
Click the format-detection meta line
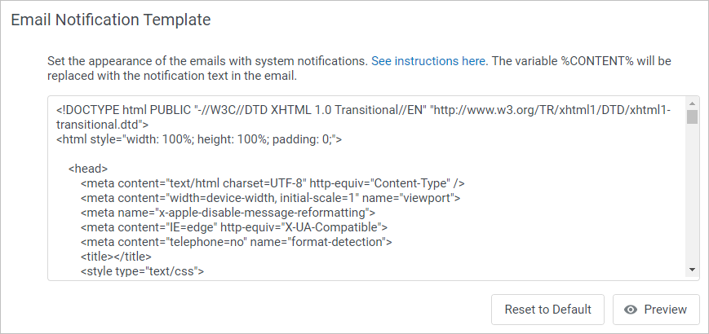[x=236, y=242]
